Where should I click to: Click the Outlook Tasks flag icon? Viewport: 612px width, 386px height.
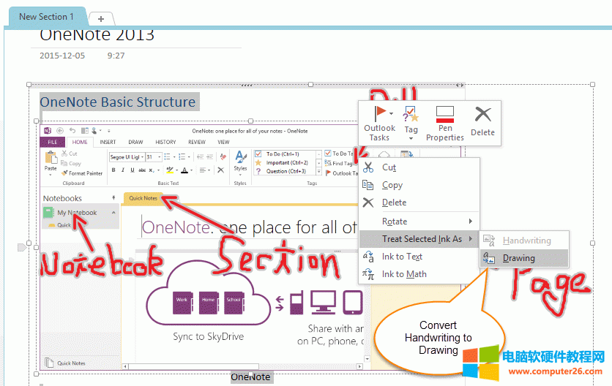pos(379,114)
